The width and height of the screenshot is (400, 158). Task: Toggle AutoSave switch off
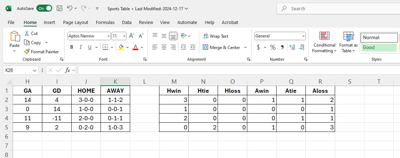[x=44, y=8]
